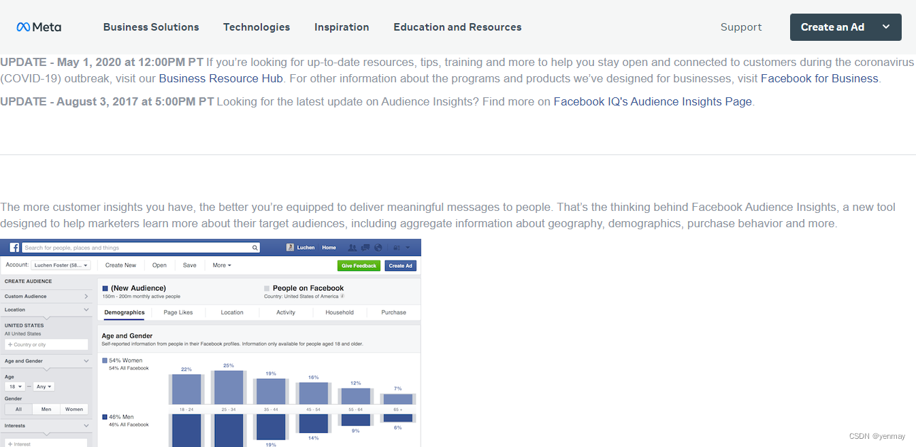The width and height of the screenshot is (916, 447).
Task: Open the Technologies menu
Action: coord(257,27)
